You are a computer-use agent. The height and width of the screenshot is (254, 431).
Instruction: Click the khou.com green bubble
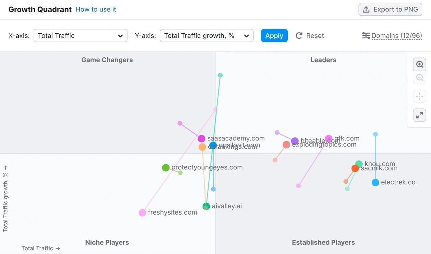point(359,164)
